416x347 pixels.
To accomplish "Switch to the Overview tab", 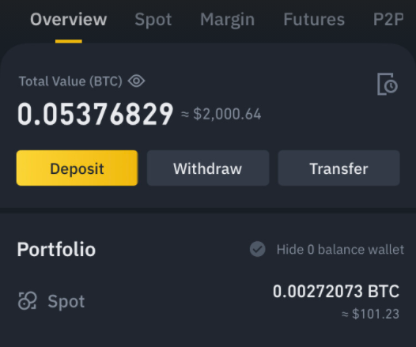I will click(69, 20).
